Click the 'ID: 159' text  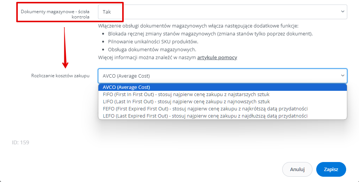click(20, 142)
